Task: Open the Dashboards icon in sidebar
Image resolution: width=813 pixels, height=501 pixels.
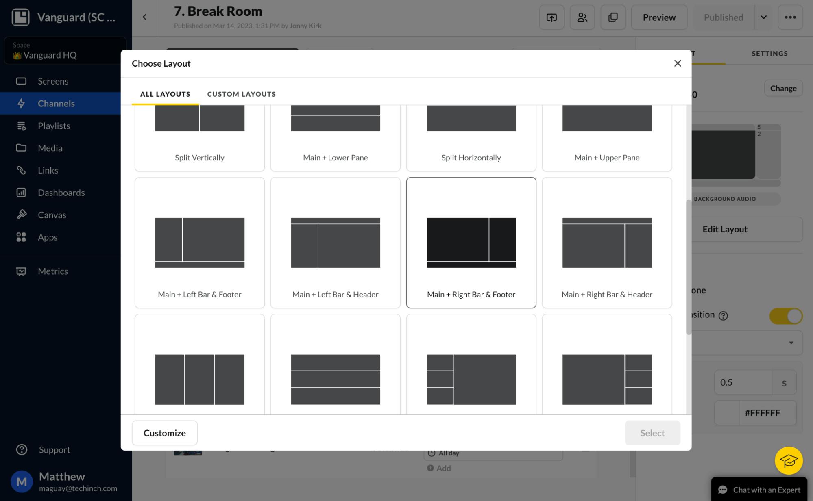Action: pos(21,193)
